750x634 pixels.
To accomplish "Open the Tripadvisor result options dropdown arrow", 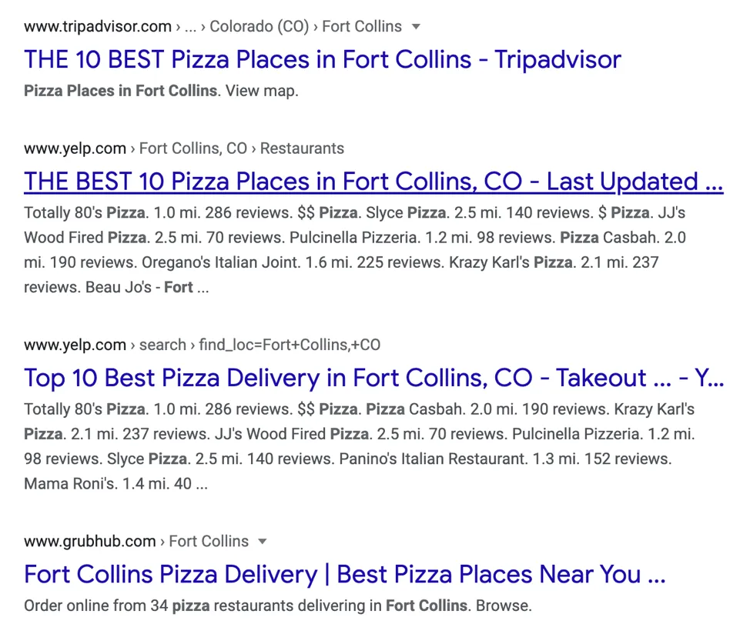I will click(x=417, y=27).
